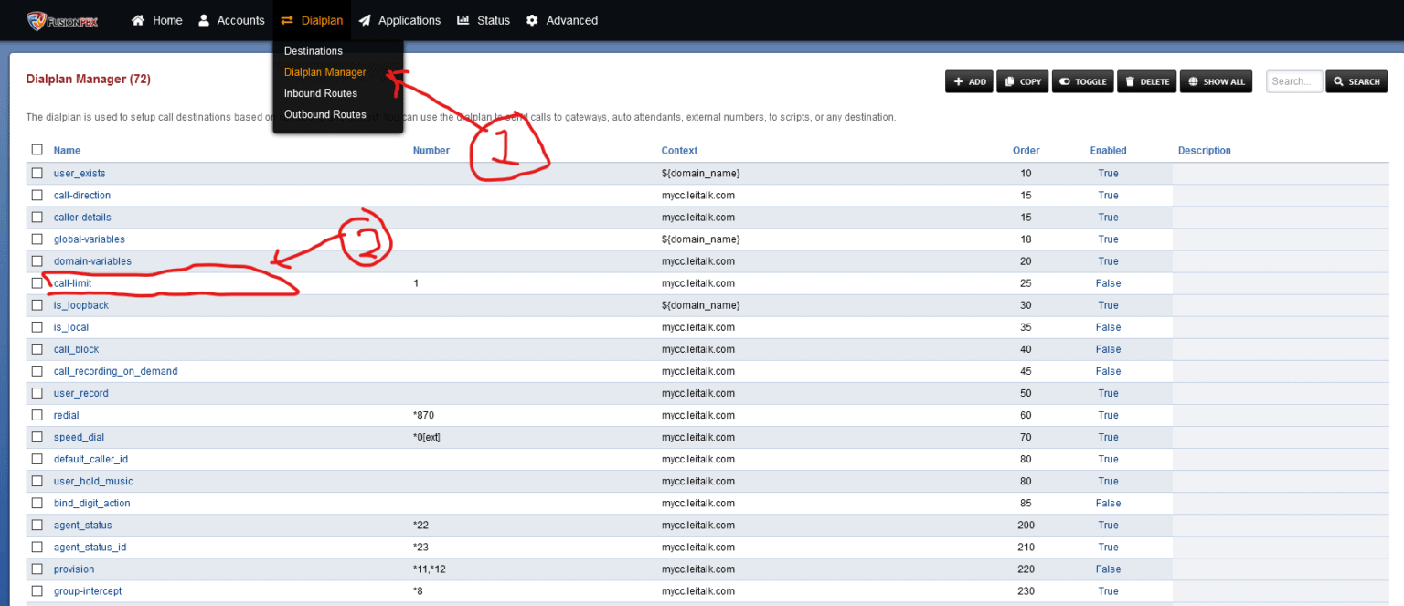The height and width of the screenshot is (606, 1404).
Task: Click the Accounts person icon
Action: tap(204, 20)
